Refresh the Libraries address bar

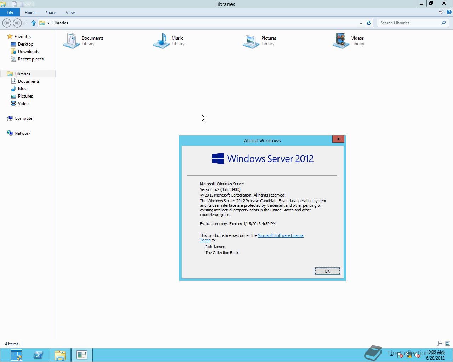click(x=369, y=23)
